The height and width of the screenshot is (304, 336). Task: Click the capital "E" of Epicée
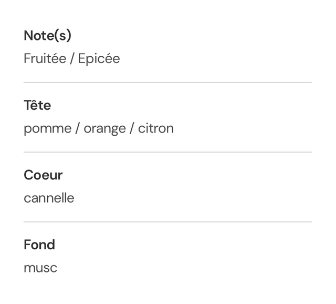(x=81, y=59)
